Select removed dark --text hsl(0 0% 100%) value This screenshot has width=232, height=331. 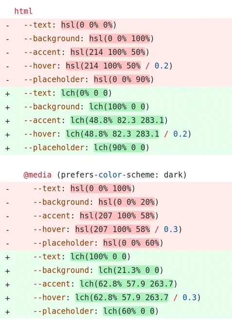click(x=103, y=188)
